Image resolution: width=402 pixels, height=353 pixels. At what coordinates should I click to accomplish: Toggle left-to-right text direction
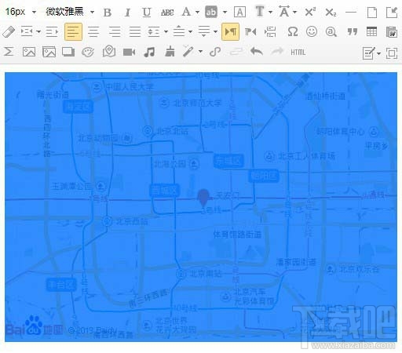230,31
